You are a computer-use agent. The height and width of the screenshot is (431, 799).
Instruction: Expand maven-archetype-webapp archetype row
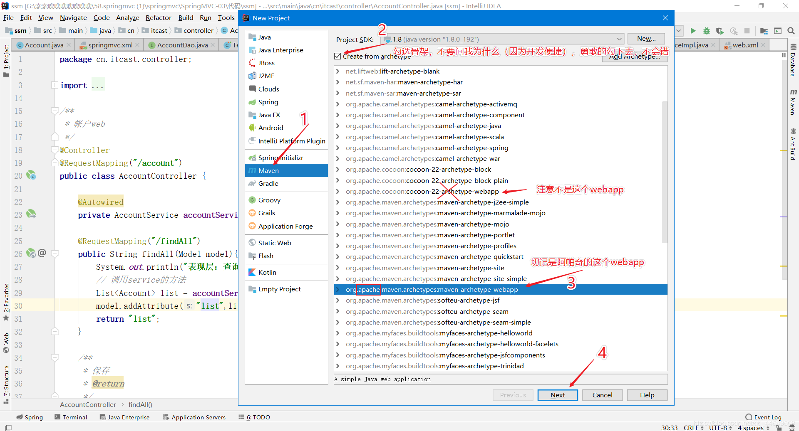click(x=338, y=289)
